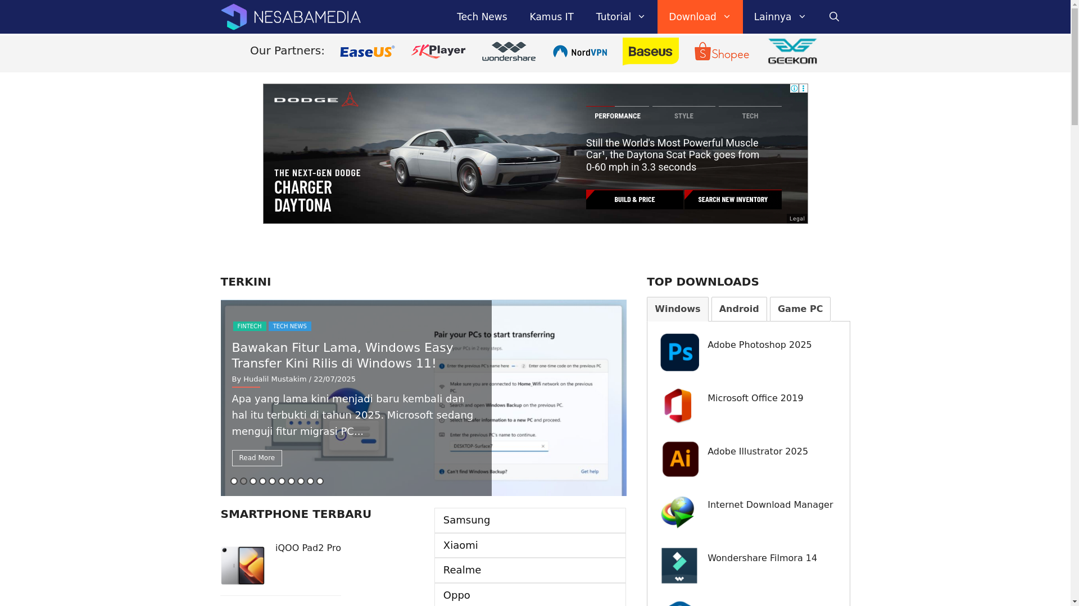Open the Microsoft Office 2019 link
The width and height of the screenshot is (1079, 606).
point(755,398)
